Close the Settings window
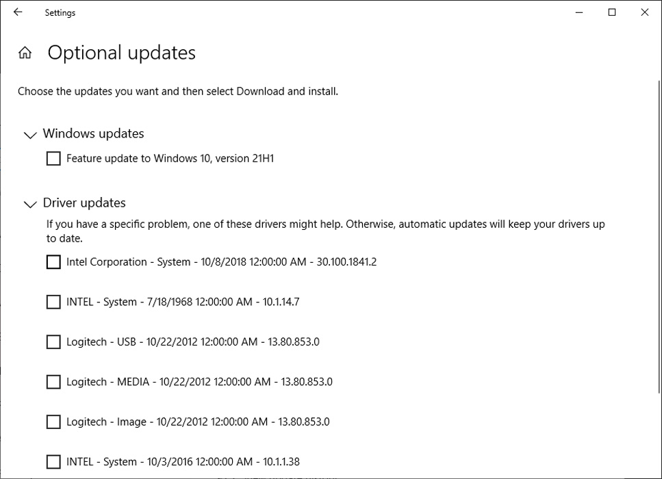 [644, 12]
